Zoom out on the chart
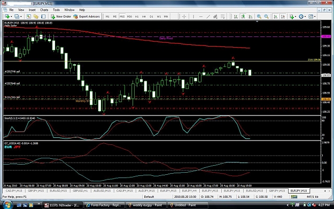This screenshot has width=334, height=209. pos(266,17)
